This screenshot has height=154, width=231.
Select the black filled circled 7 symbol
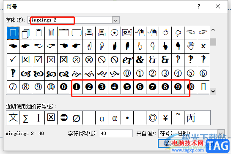pos(152,87)
